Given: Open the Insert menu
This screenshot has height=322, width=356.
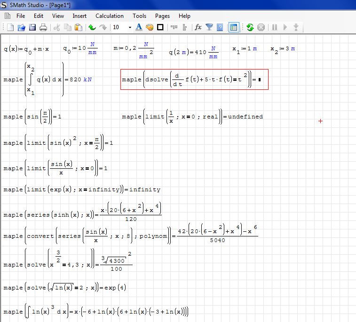Looking at the screenshot, I should point(79,16).
